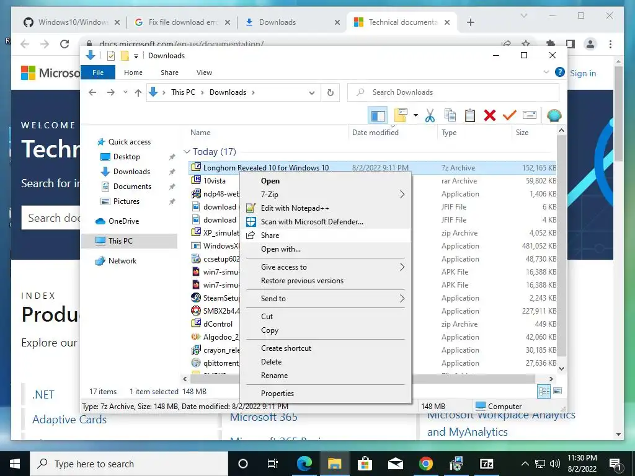Sort files by Date modified column
Screen dimensions: 635x476
point(375,133)
